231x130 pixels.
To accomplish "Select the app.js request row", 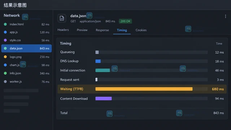I will (x=26, y=32).
